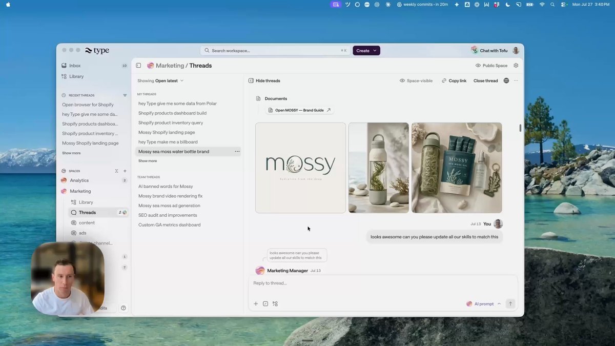Open macOS Spotlight search in menu bar
615x346 pixels.
click(552, 4)
